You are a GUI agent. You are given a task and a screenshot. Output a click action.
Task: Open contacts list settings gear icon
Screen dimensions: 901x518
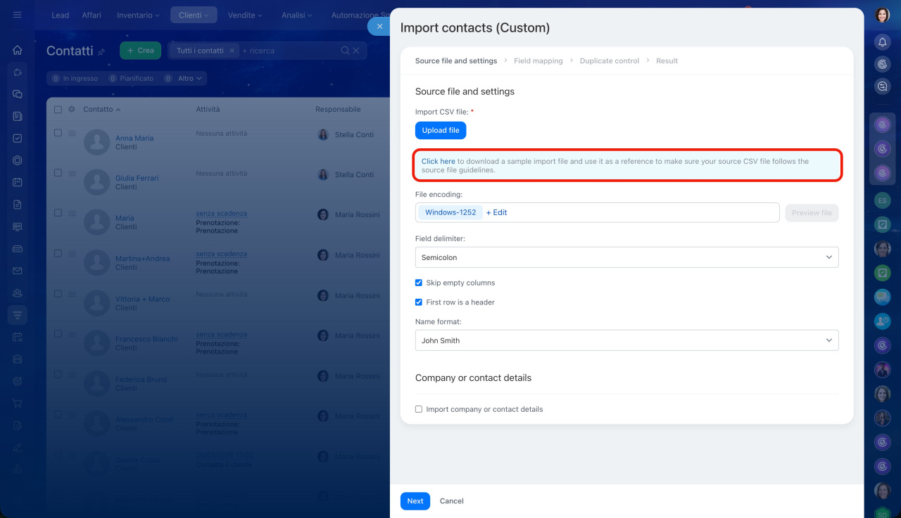(x=71, y=110)
